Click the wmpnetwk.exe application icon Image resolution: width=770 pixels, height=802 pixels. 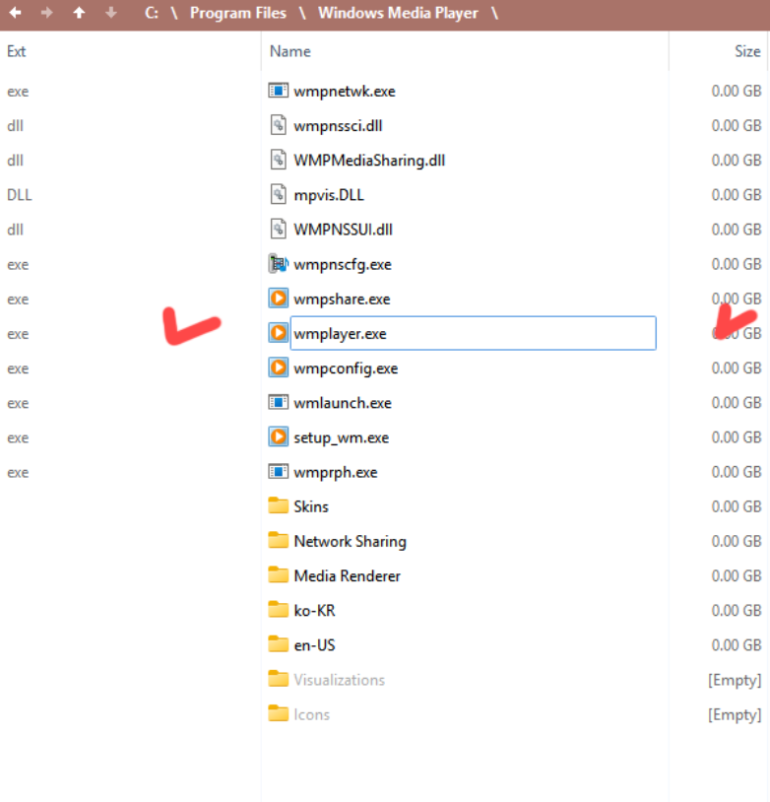(x=278, y=91)
